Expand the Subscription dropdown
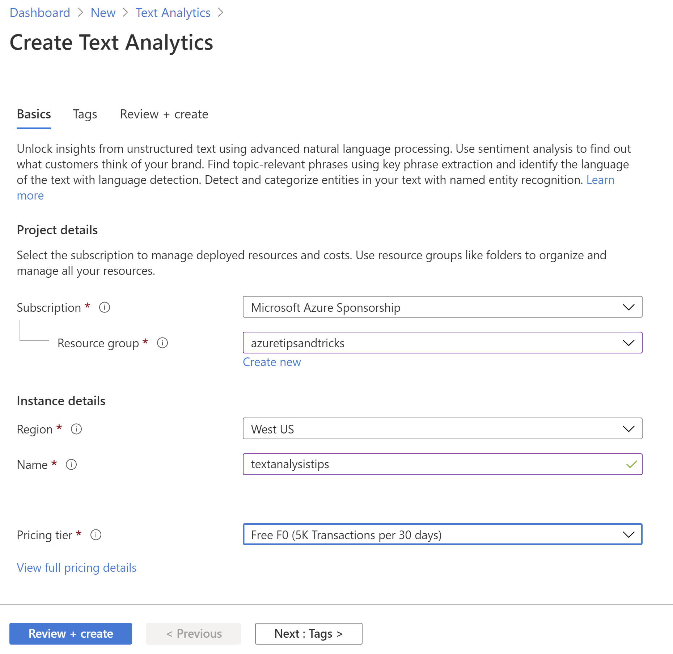This screenshot has height=654, width=673. (x=443, y=307)
